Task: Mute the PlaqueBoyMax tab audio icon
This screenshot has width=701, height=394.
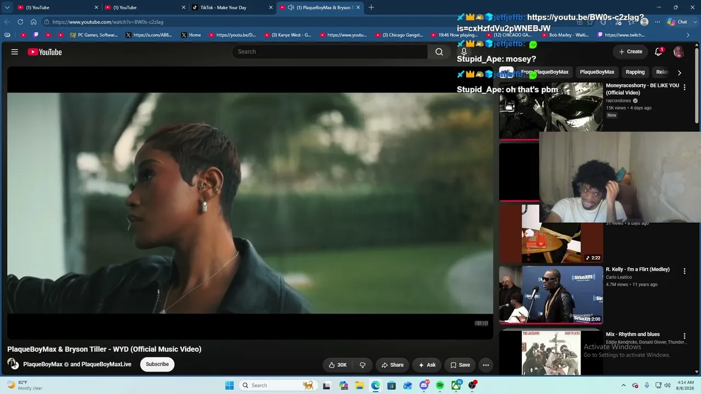Action: tap(291, 8)
